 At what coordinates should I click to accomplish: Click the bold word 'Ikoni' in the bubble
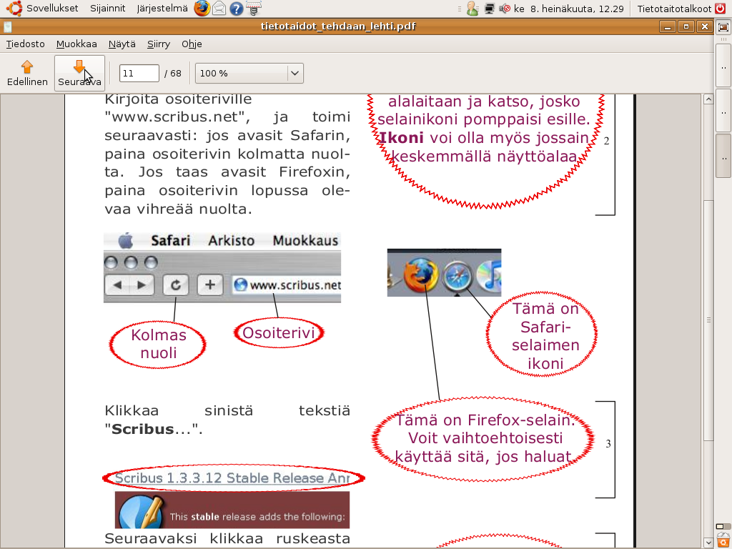point(401,138)
